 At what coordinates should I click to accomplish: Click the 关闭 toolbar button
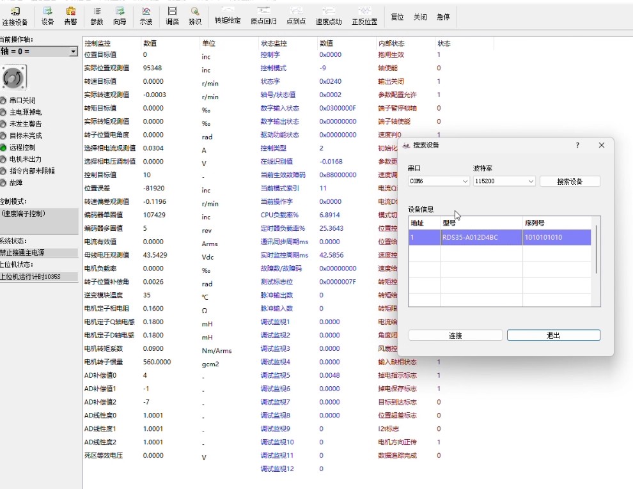(420, 17)
